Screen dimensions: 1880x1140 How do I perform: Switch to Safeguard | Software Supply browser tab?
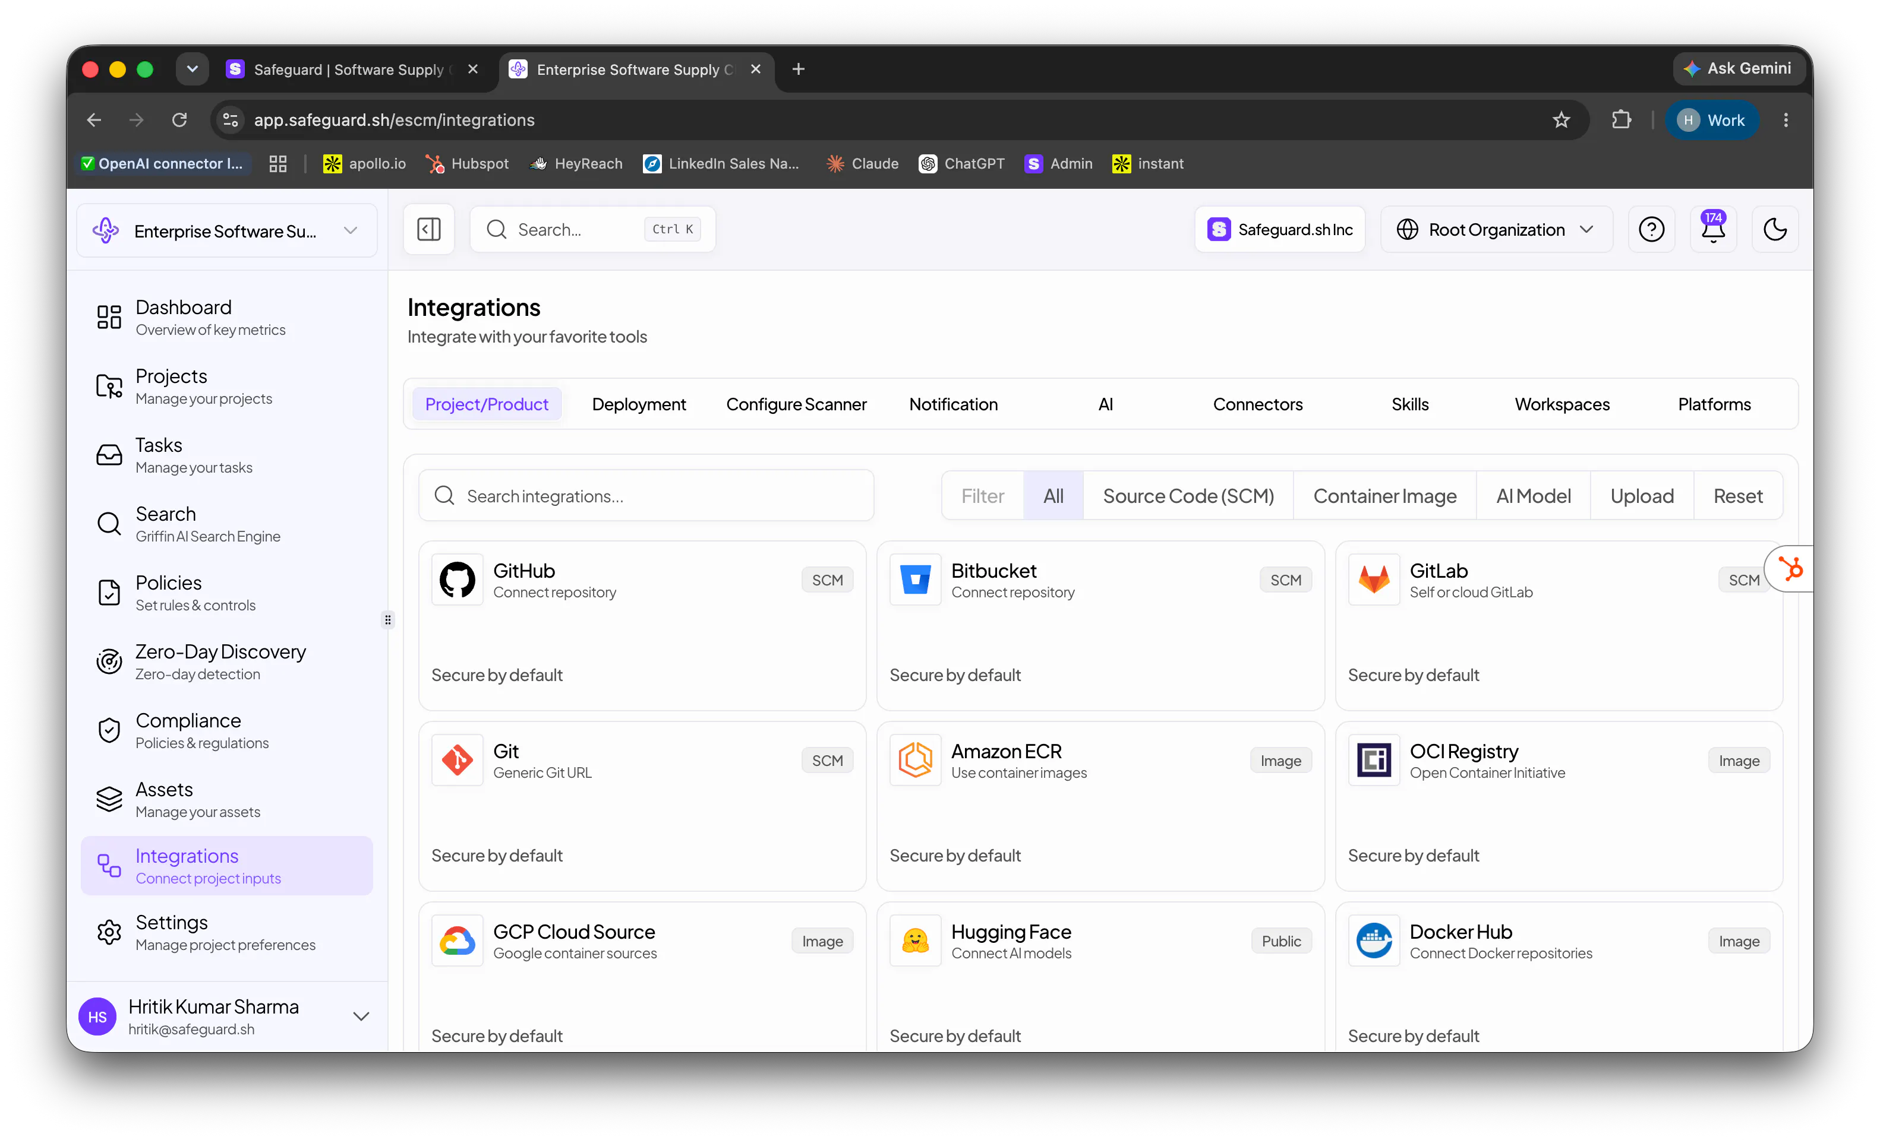click(352, 69)
